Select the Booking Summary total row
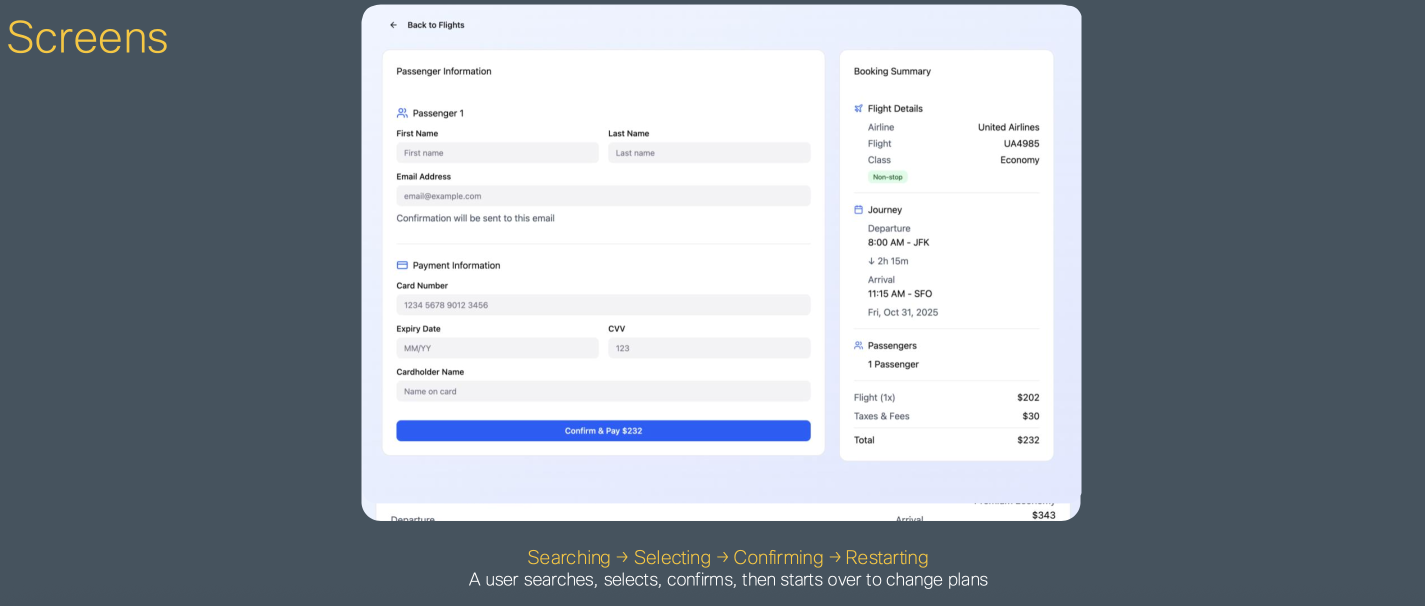The image size is (1425, 606). [x=946, y=440]
